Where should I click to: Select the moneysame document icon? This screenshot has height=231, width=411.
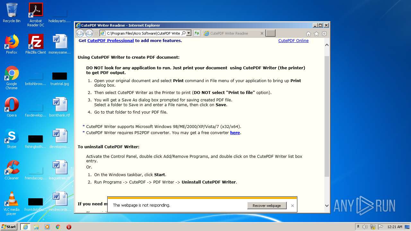click(60, 44)
